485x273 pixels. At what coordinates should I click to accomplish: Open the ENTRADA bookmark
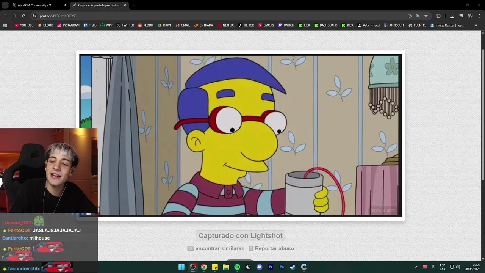tap(203, 25)
